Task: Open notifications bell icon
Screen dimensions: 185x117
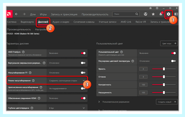Action: (161, 14)
